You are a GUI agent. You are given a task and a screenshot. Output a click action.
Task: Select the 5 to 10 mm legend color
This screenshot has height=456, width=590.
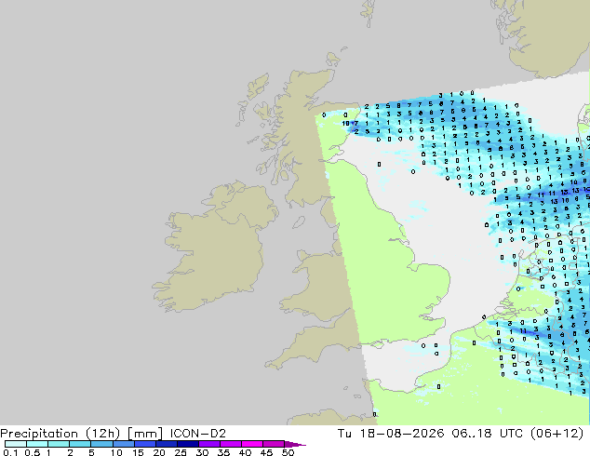tap(102, 444)
